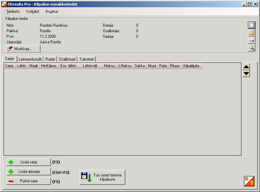Screen dimensions: 260x192
Task: Open the Tiedosto menu
Action: [x=13, y=11]
